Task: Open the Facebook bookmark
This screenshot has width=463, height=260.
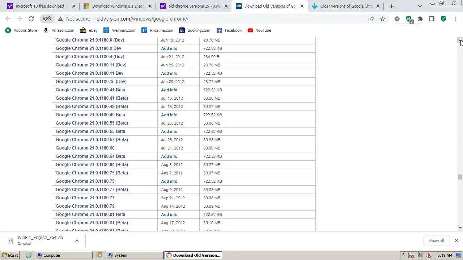Action: click(229, 30)
